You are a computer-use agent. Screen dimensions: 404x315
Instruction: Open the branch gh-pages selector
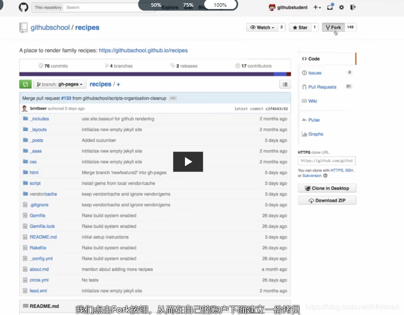click(x=60, y=84)
